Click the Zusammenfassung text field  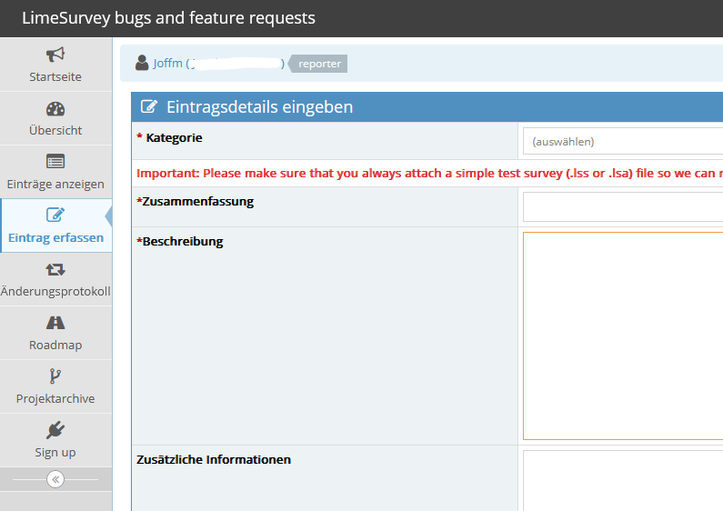(x=622, y=206)
